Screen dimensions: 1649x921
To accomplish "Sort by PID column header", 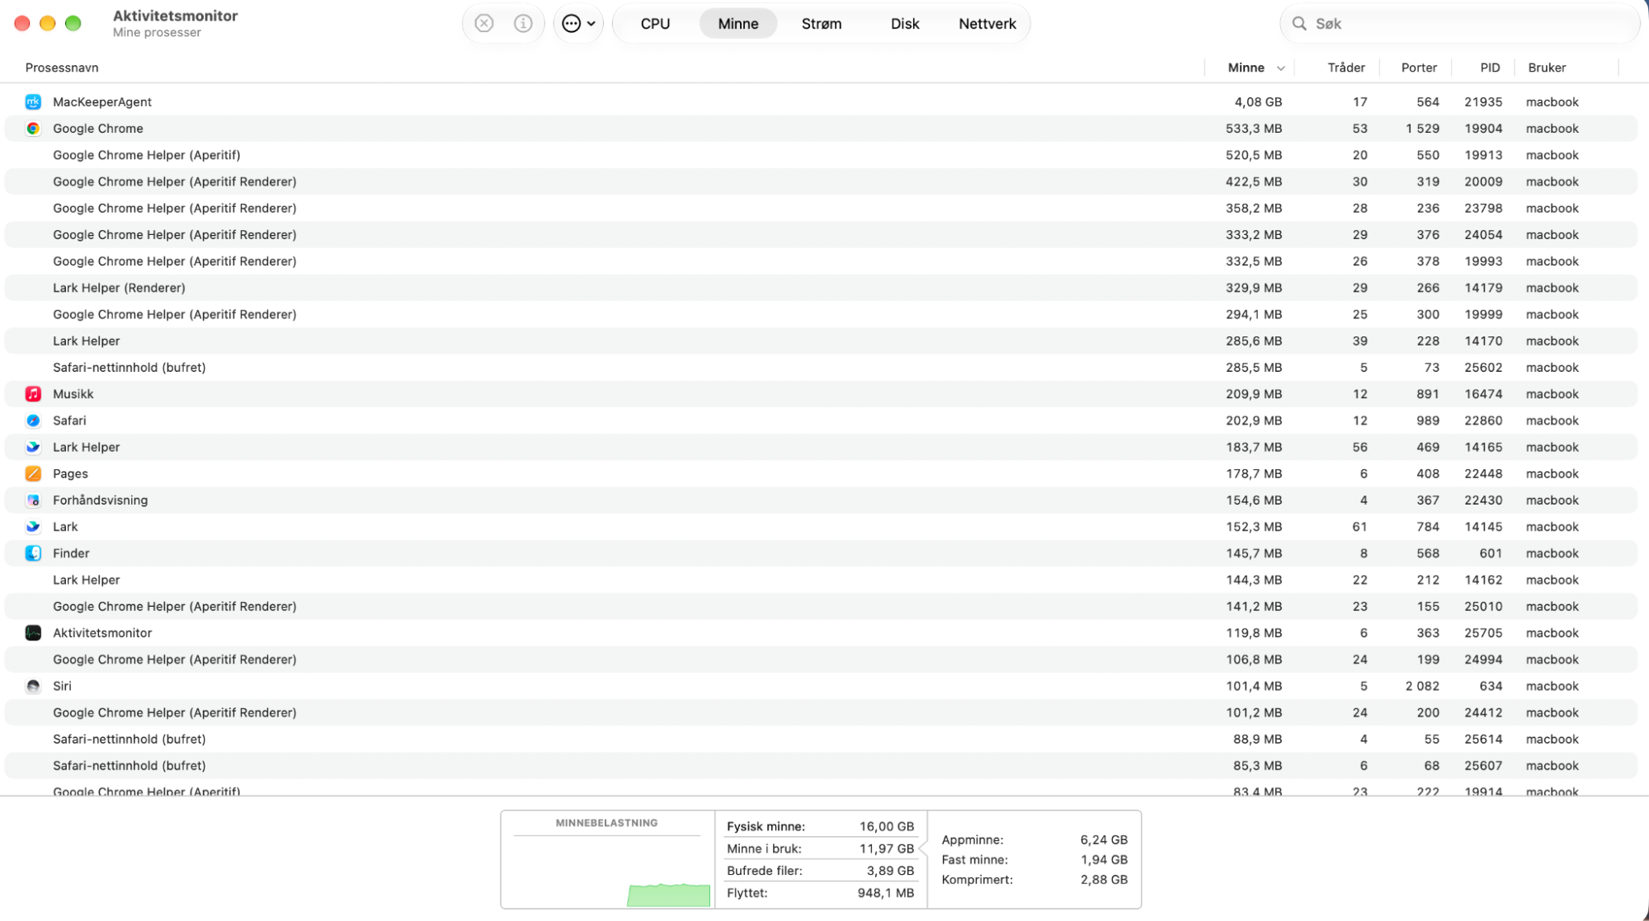I will (1490, 68).
